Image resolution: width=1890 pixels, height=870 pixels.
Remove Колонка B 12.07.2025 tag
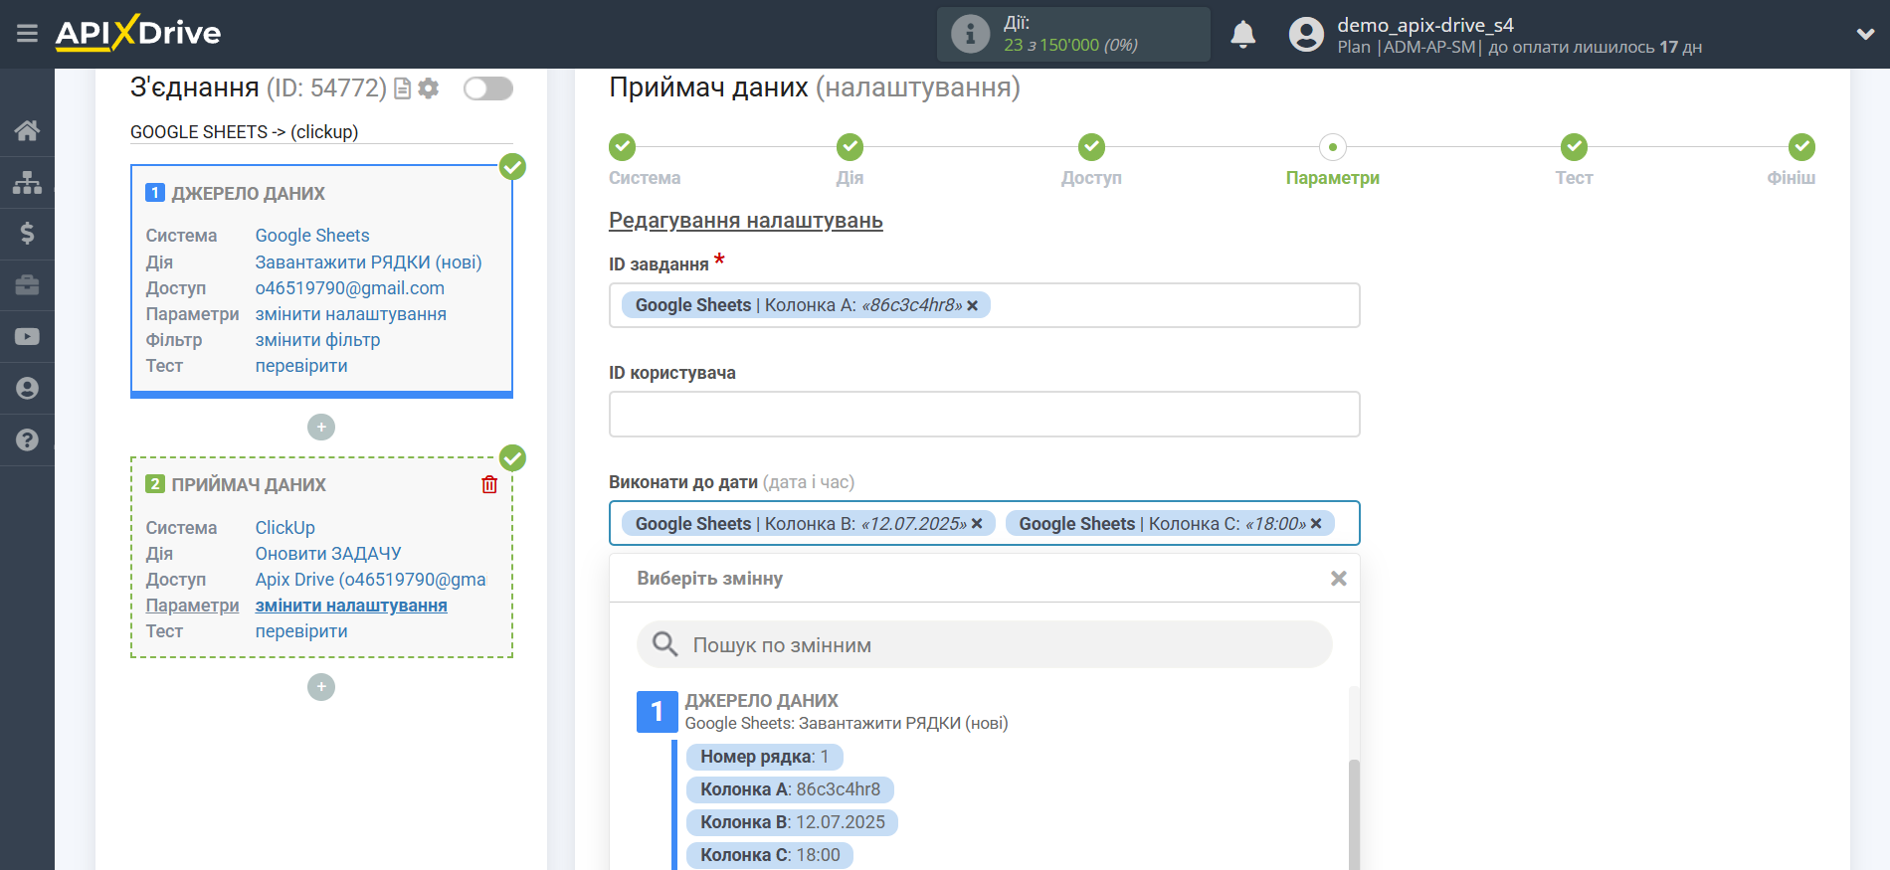[977, 524]
